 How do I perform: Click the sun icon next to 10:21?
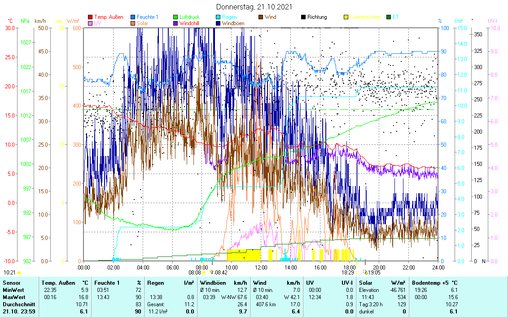pyautogui.click(x=19, y=273)
